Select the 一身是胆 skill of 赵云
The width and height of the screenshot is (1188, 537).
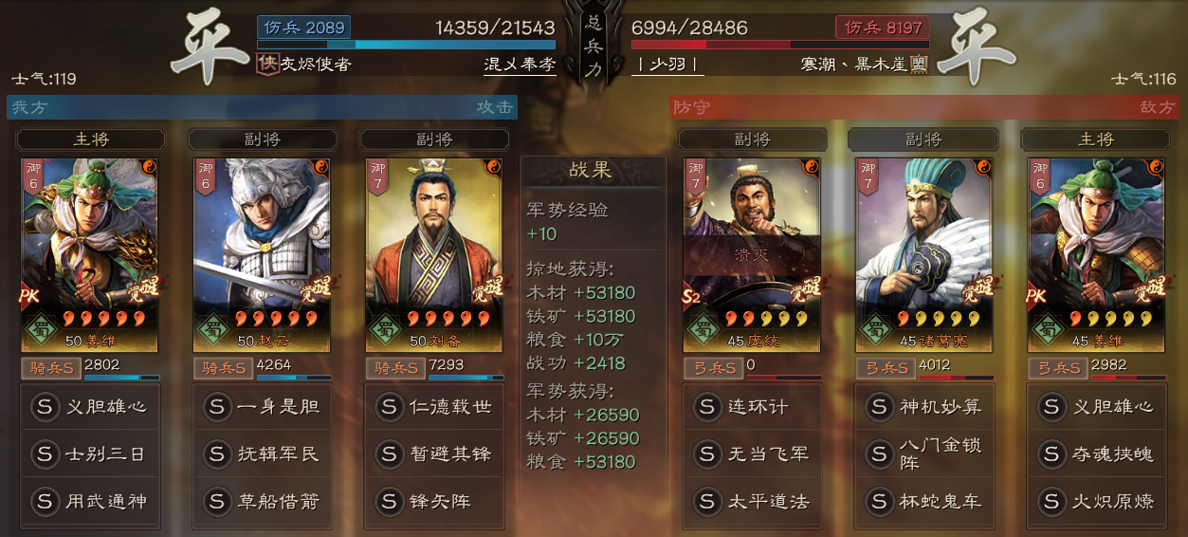click(262, 407)
